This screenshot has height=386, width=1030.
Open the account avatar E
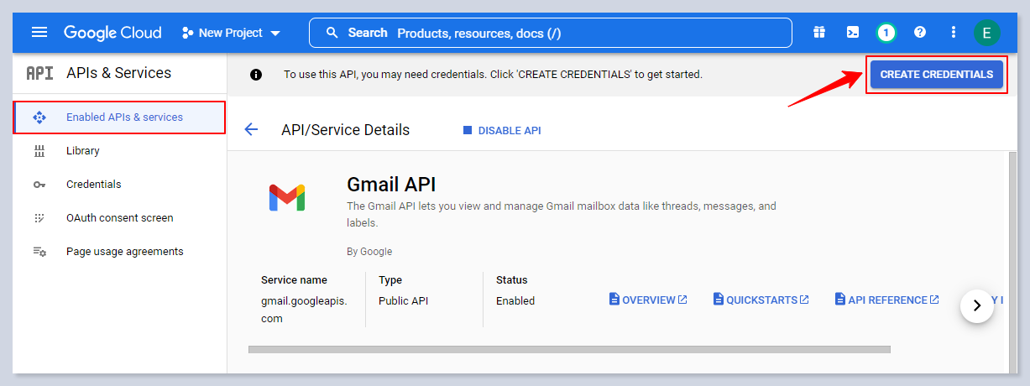[986, 33]
